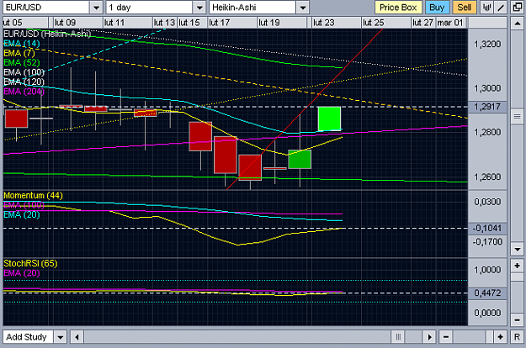526x348 pixels.
Task: Click the EUR/USD symbol field
Action: pyautogui.click(x=46, y=8)
